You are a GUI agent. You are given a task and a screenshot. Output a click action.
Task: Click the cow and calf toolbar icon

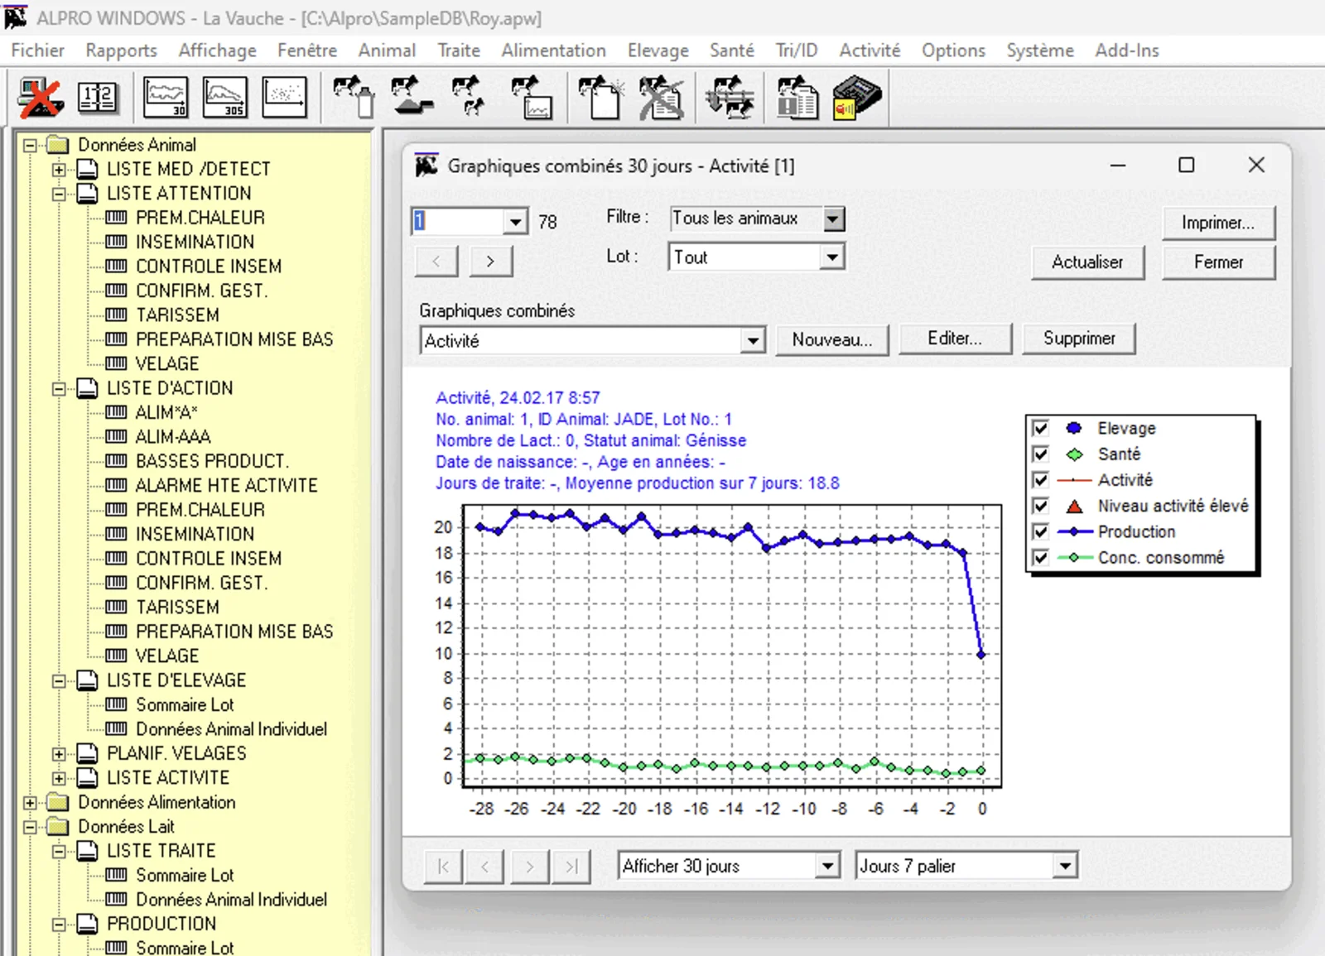(470, 96)
